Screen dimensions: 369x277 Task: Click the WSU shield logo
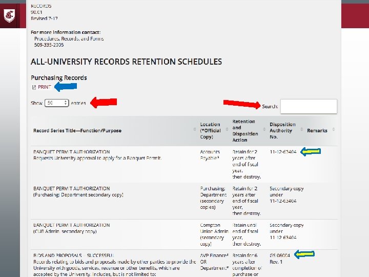click(x=9, y=15)
